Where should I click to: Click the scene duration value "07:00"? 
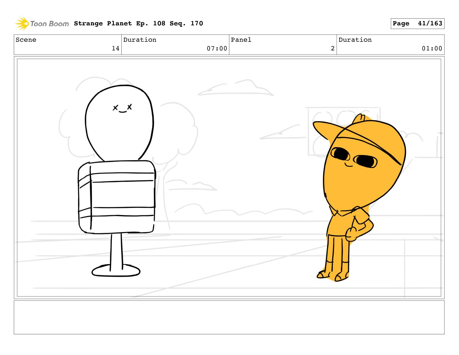(x=217, y=48)
